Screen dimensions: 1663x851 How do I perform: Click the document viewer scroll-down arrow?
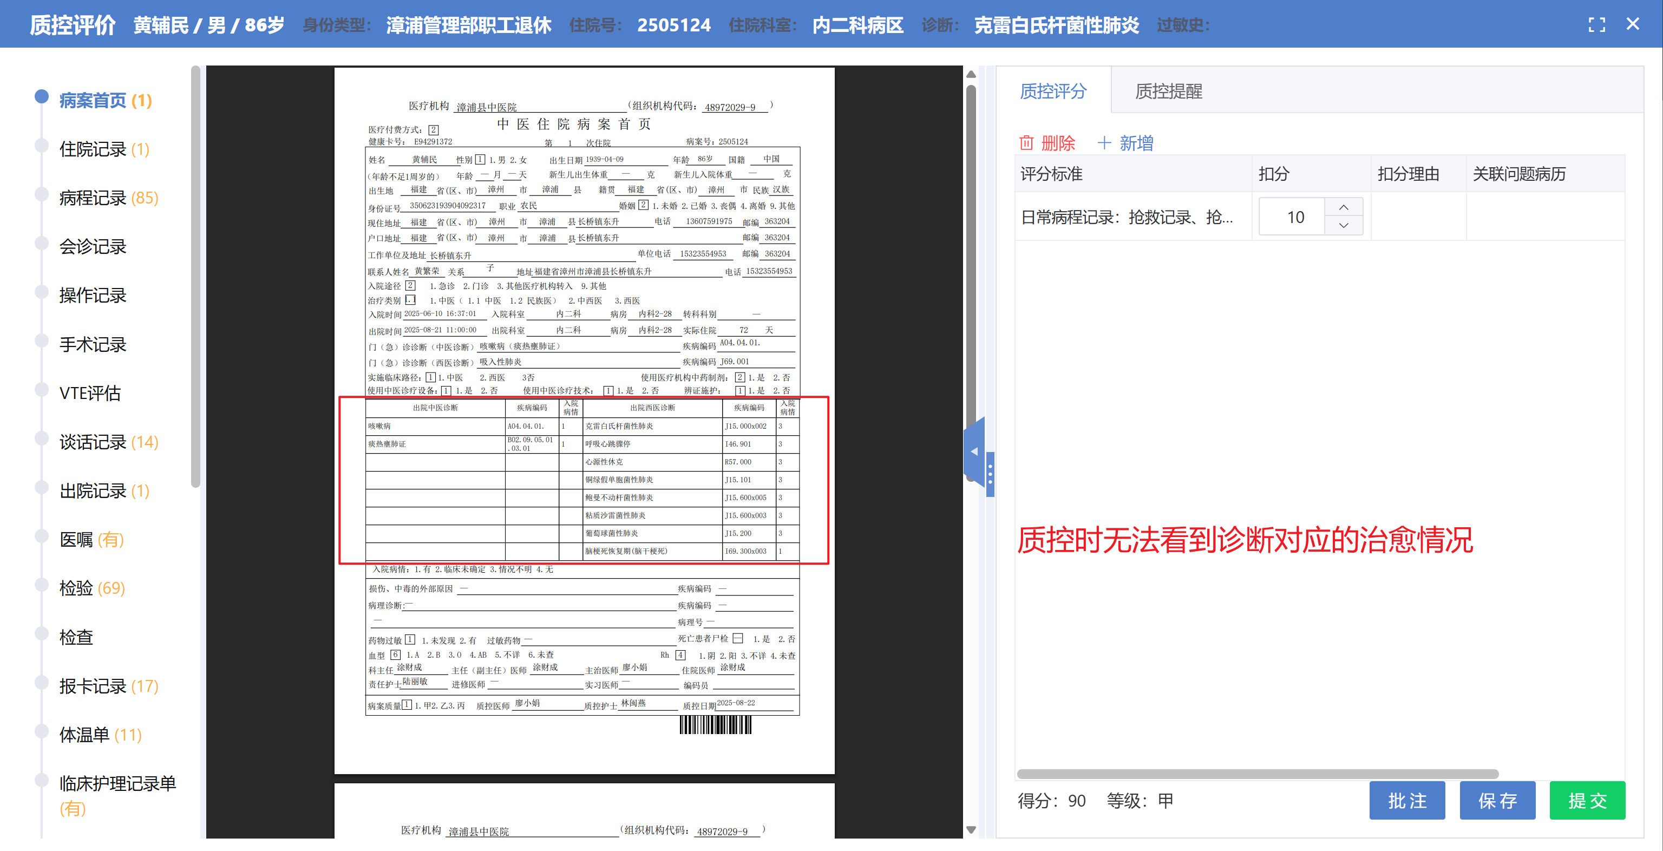(x=971, y=830)
